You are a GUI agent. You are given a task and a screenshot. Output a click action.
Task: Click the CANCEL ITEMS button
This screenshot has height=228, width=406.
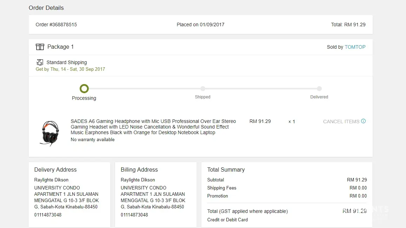tap(341, 122)
